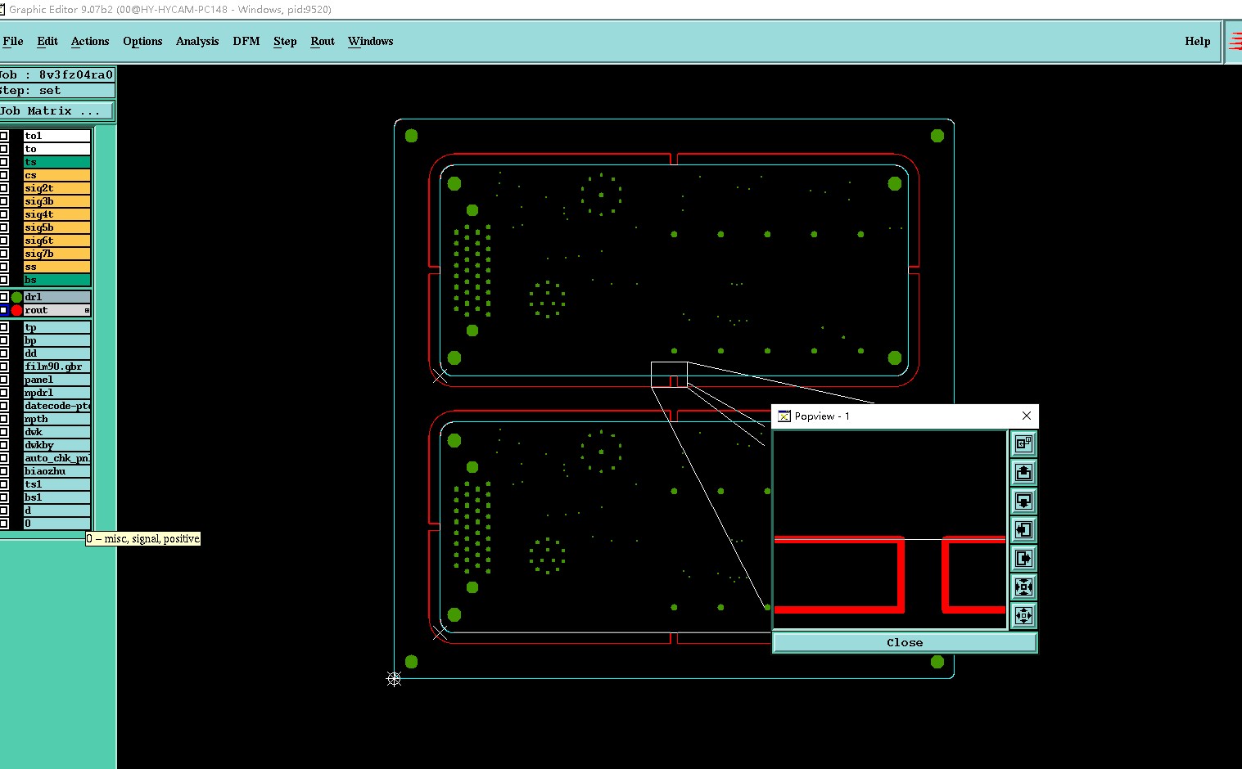1242x769 pixels.
Task: Toggle display checkbox for layer sig2t
Action: pyautogui.click(x=4, y=188)
